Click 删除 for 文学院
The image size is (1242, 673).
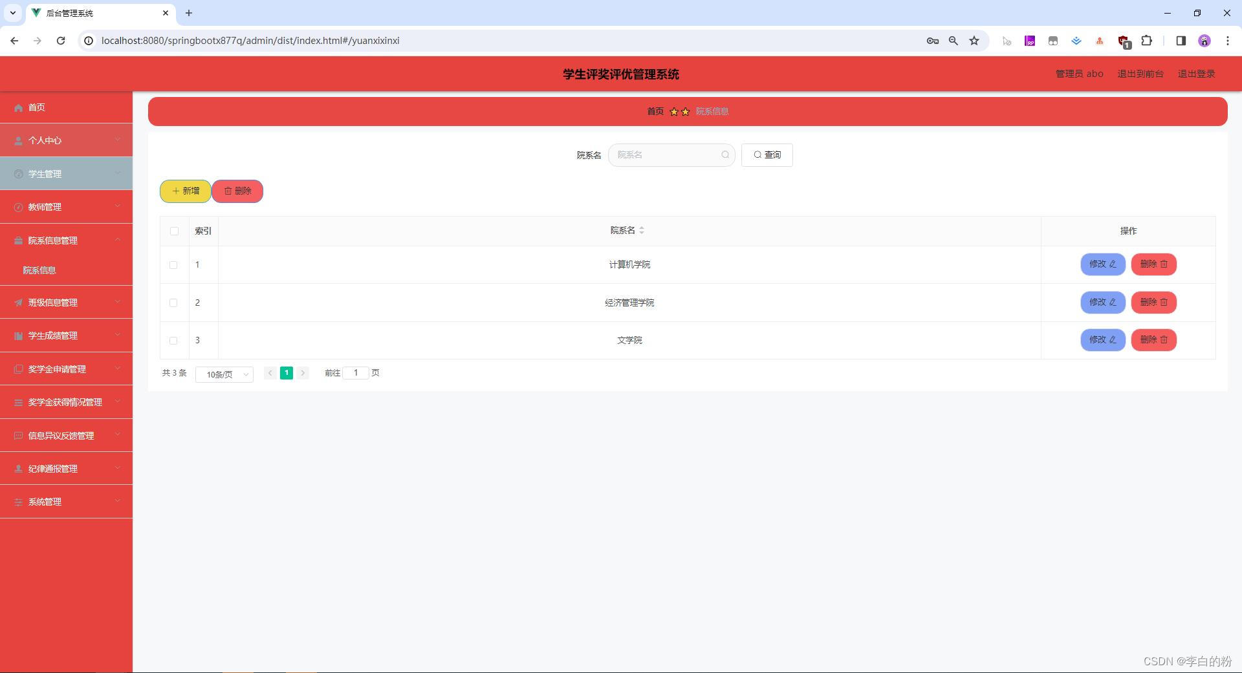1154,340
